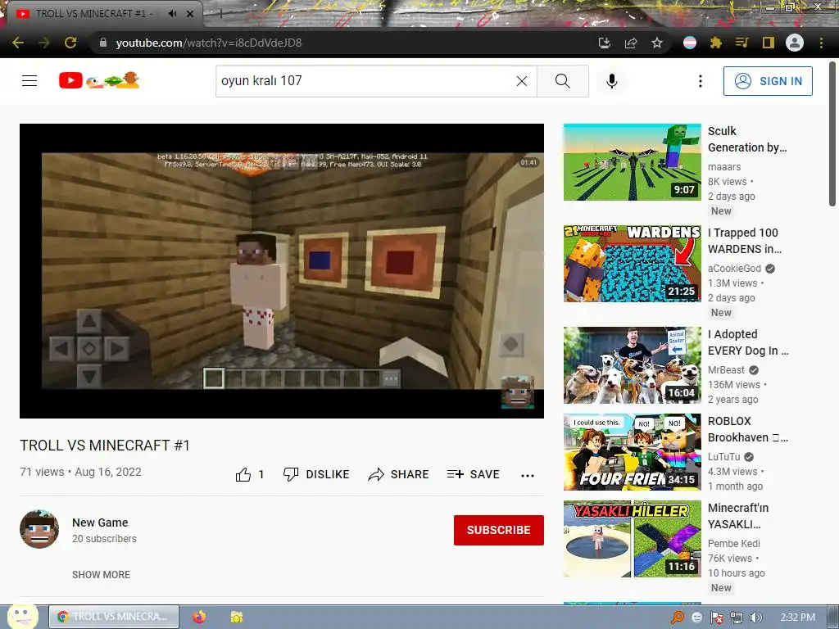Click the DISLIKE button

pyautogui.click(x=316, y=474)
